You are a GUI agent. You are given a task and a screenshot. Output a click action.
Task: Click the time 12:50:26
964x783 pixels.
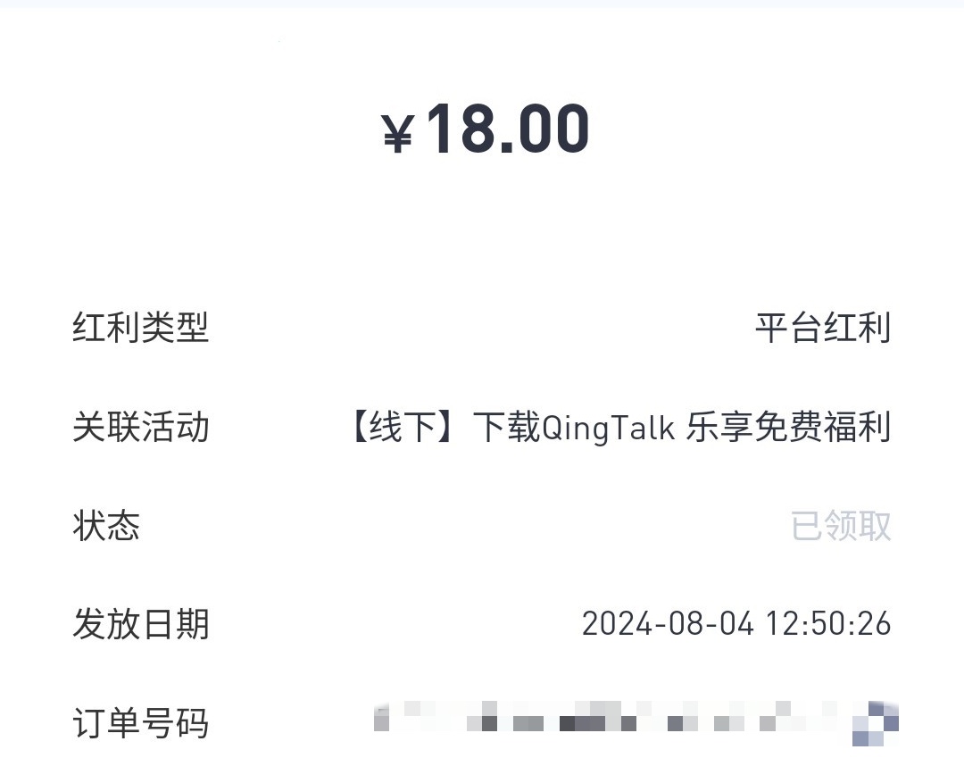[x=827, y=624]
